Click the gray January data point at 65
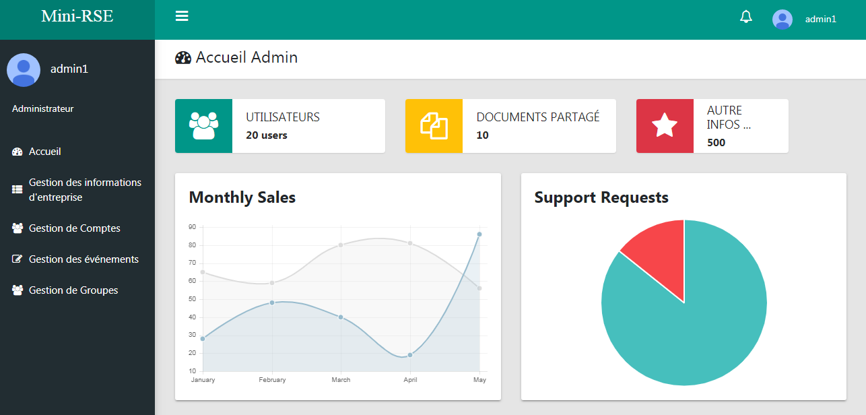 pyautogui.click(x=203, y=272)
